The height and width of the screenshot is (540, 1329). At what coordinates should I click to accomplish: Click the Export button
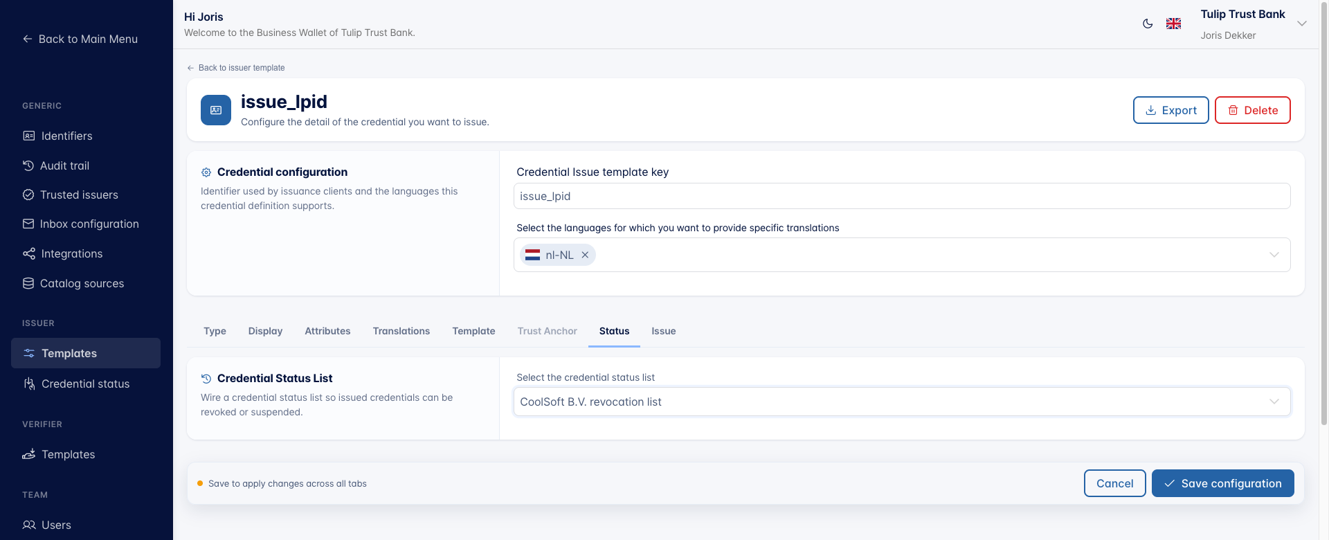pyautogui.click(x=1170, y=110)
